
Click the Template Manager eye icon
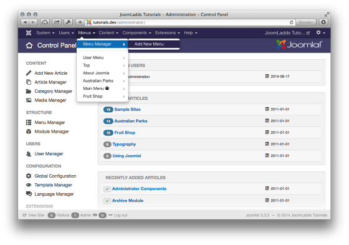click(x=29, y=185)
